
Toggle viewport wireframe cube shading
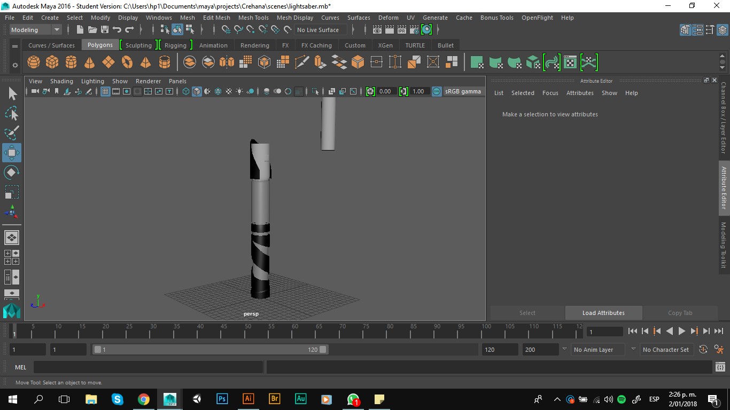186,92
